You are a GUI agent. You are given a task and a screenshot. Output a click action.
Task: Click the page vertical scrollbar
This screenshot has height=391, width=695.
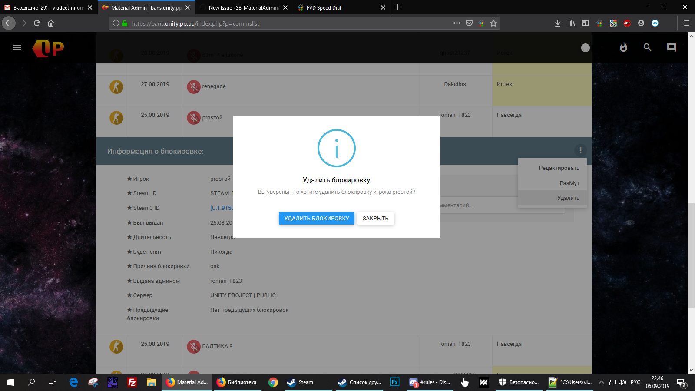pyautogui.click(x=691, y=255)
